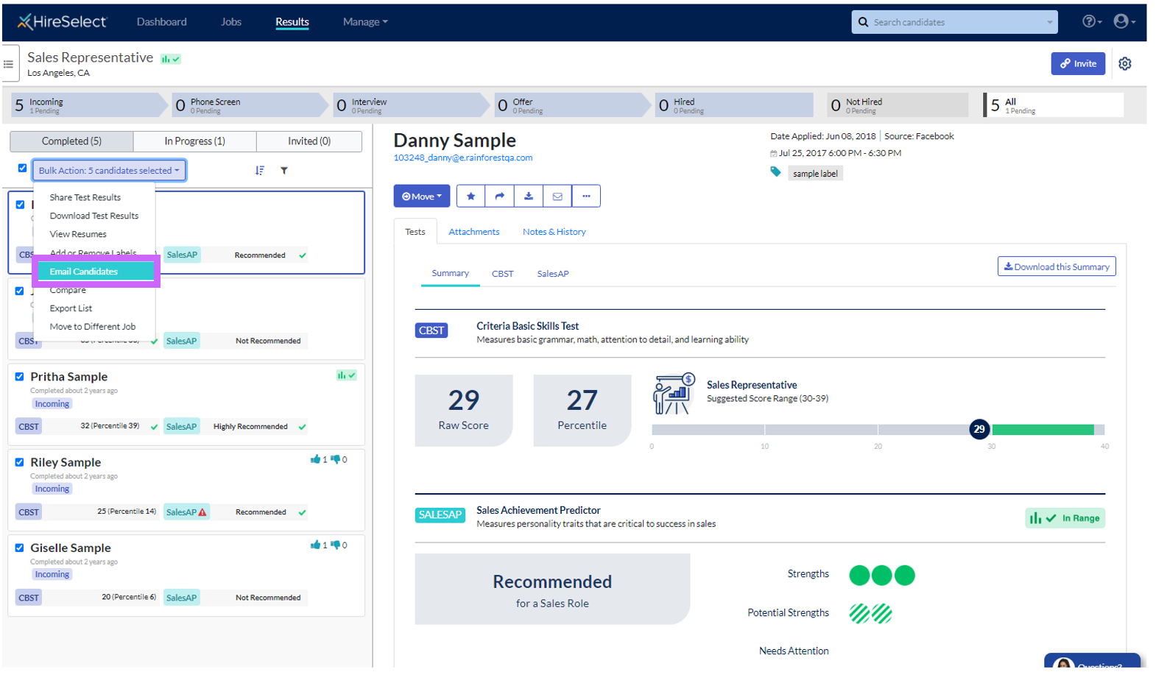Image resolution: width=1156 pixels, height=683 pixels.
Task: Click the download results icon
Action: pyautogui.click(x=528, y=196)
